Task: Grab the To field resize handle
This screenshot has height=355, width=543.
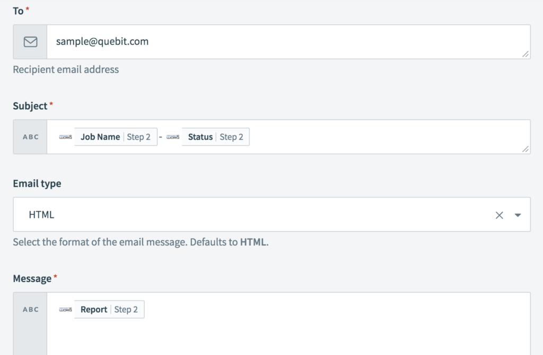Action: point(525,54)
